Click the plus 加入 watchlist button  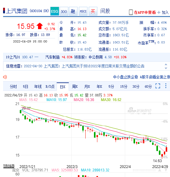pyautogui.click(x=163, y=12)
